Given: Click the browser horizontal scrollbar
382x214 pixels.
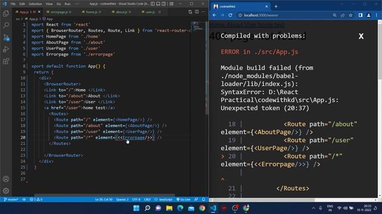Looking at the screenshot, I should tap(263, 200).
